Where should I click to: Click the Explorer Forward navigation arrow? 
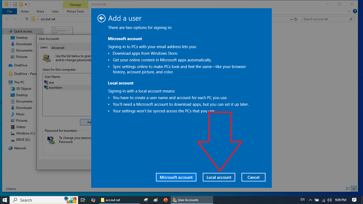[x=15, y=19]
